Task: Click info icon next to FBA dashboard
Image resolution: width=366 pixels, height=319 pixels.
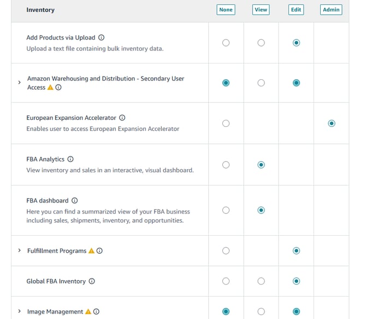Action: (75, 201)
